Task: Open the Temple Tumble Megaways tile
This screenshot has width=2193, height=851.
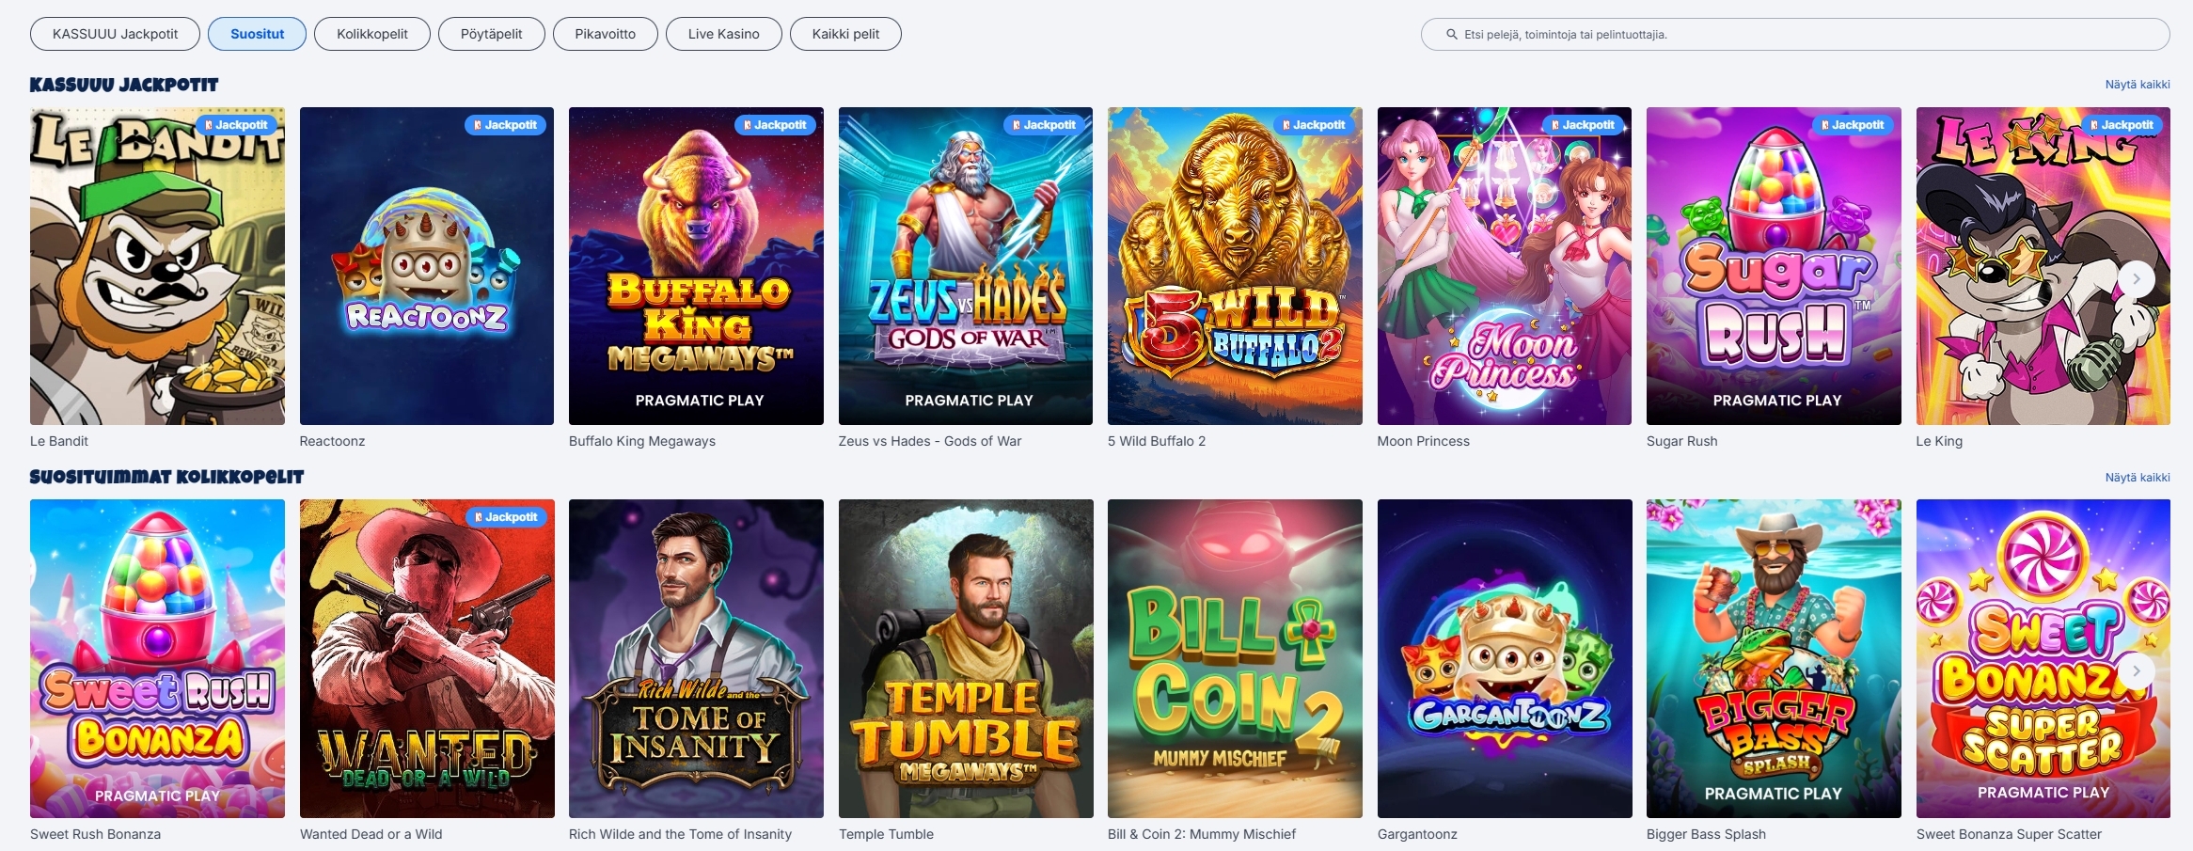Action: [965, 658]
